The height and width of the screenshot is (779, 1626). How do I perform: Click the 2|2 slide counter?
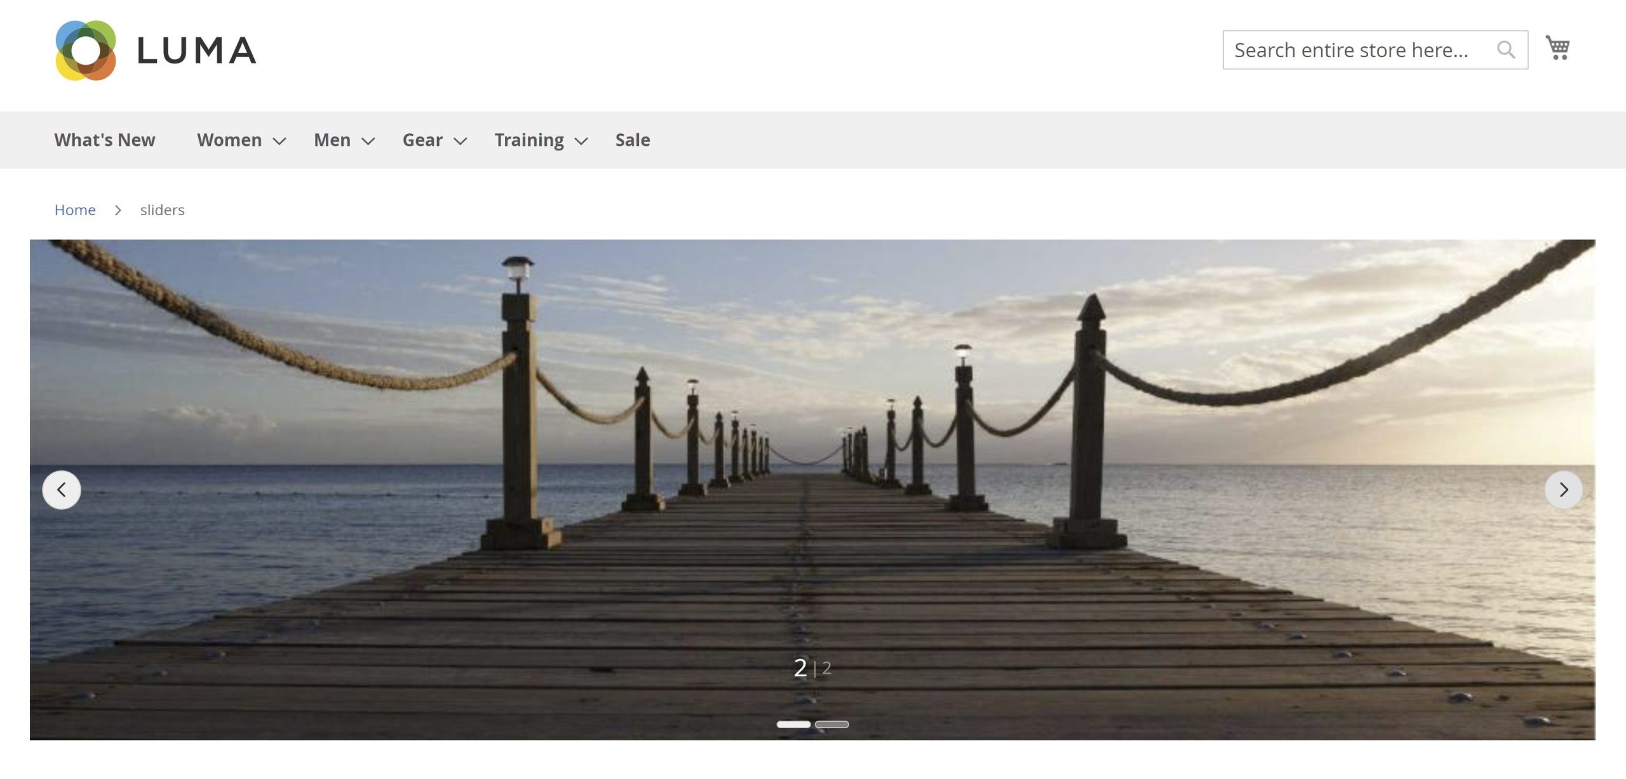pyautogui.click(x=813, y=667)
